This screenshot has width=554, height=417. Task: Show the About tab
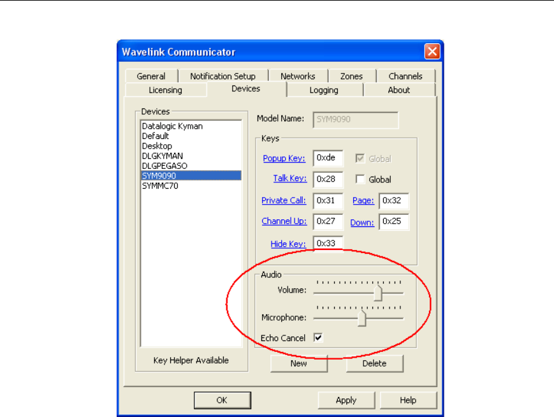[x=399, y=90]
